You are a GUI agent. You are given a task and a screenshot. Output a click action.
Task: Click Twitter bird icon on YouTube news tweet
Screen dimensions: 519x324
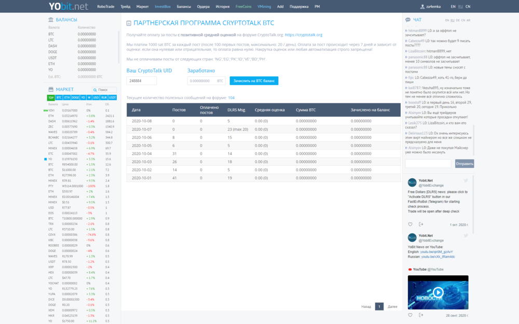pyautogui.click(x=466, y=236)
